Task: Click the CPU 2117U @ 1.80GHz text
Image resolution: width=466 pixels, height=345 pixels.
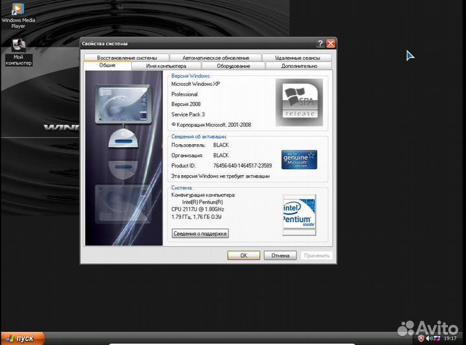Action: coord(197,209)
